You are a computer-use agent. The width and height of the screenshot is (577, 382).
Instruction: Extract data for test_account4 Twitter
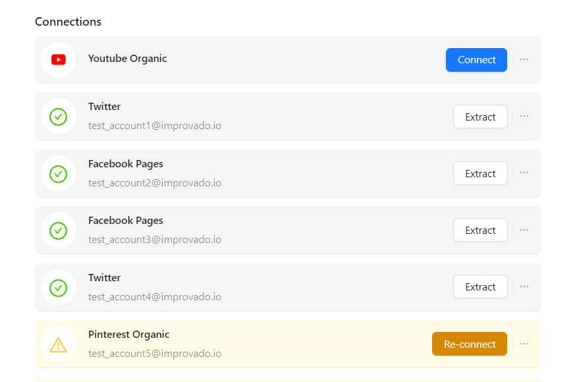point(480,286)
